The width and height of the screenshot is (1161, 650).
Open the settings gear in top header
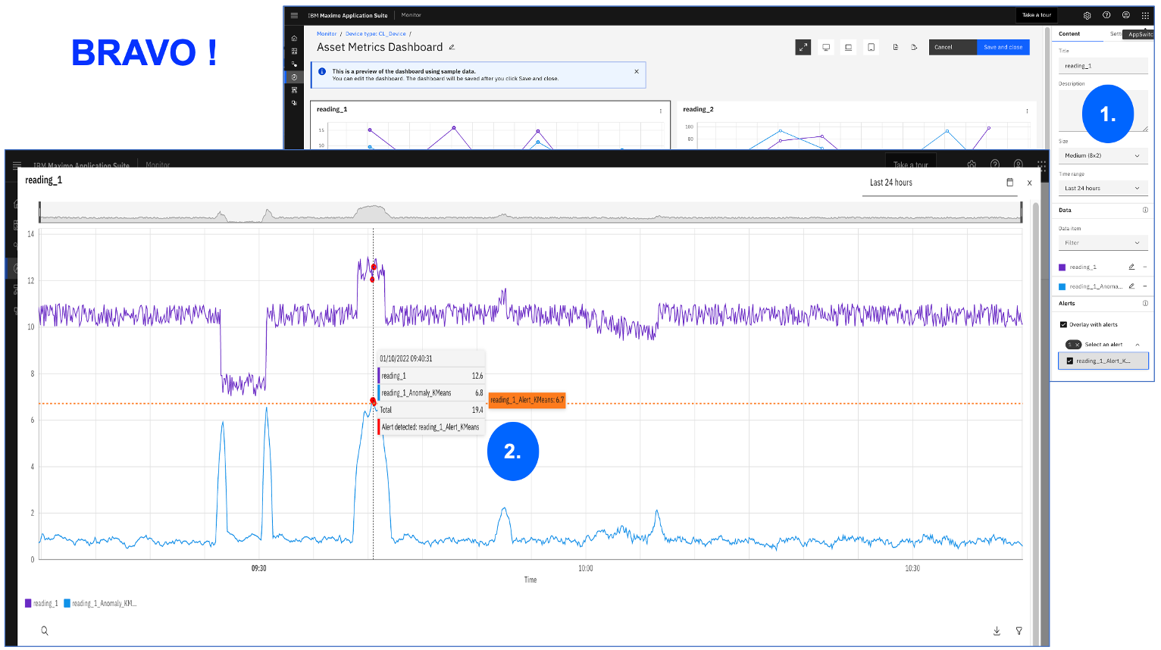point(1087,15)
